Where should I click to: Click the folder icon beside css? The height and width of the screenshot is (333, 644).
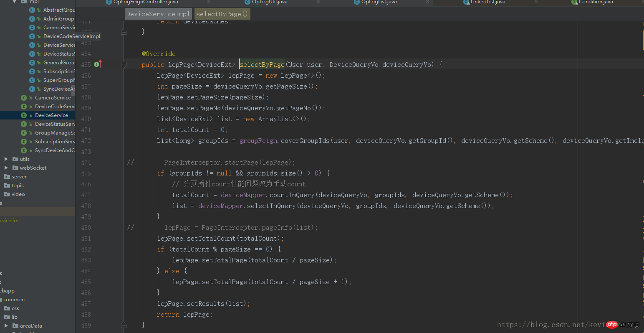point(7,308)
